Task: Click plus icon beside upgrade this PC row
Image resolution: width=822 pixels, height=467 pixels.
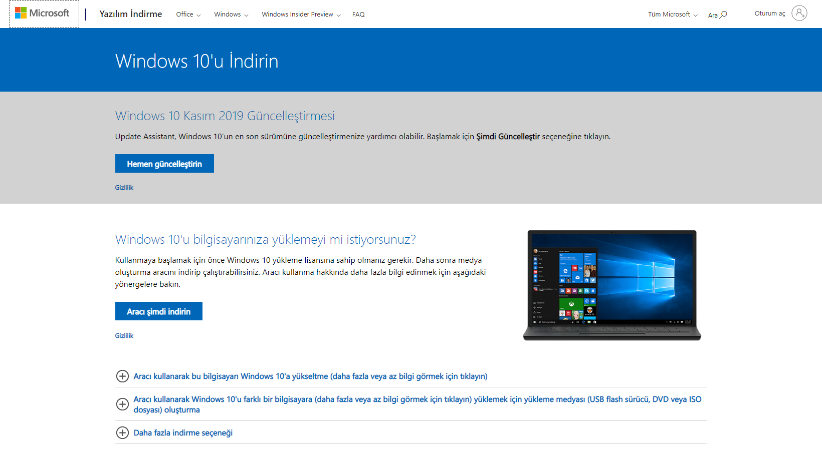Action: pos(122,376)
